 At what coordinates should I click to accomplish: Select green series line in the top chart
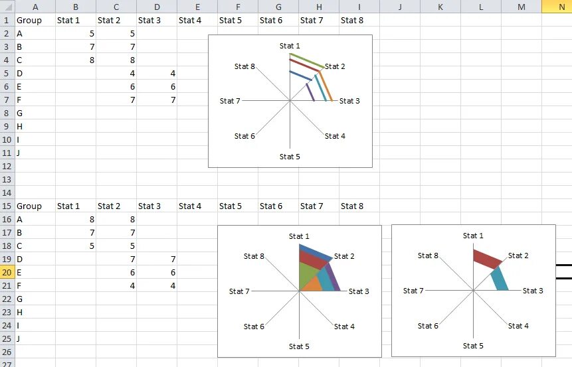tap(307, 60)
